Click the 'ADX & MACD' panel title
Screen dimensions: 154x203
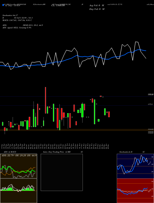click(10, 152)
